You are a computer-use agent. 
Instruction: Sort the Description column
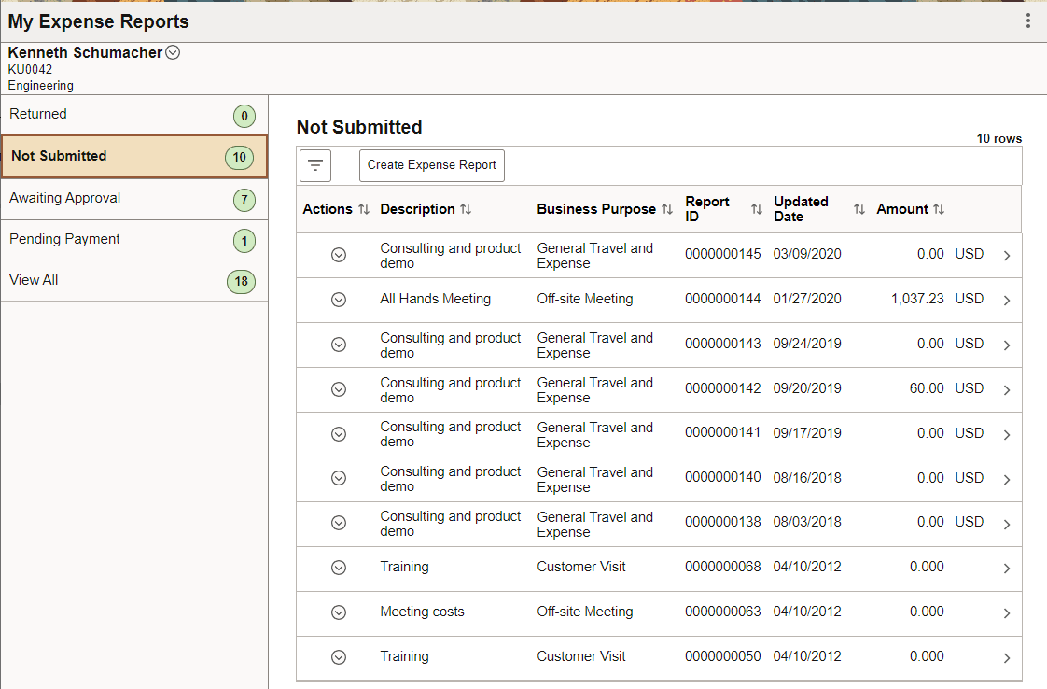[468, 208]
